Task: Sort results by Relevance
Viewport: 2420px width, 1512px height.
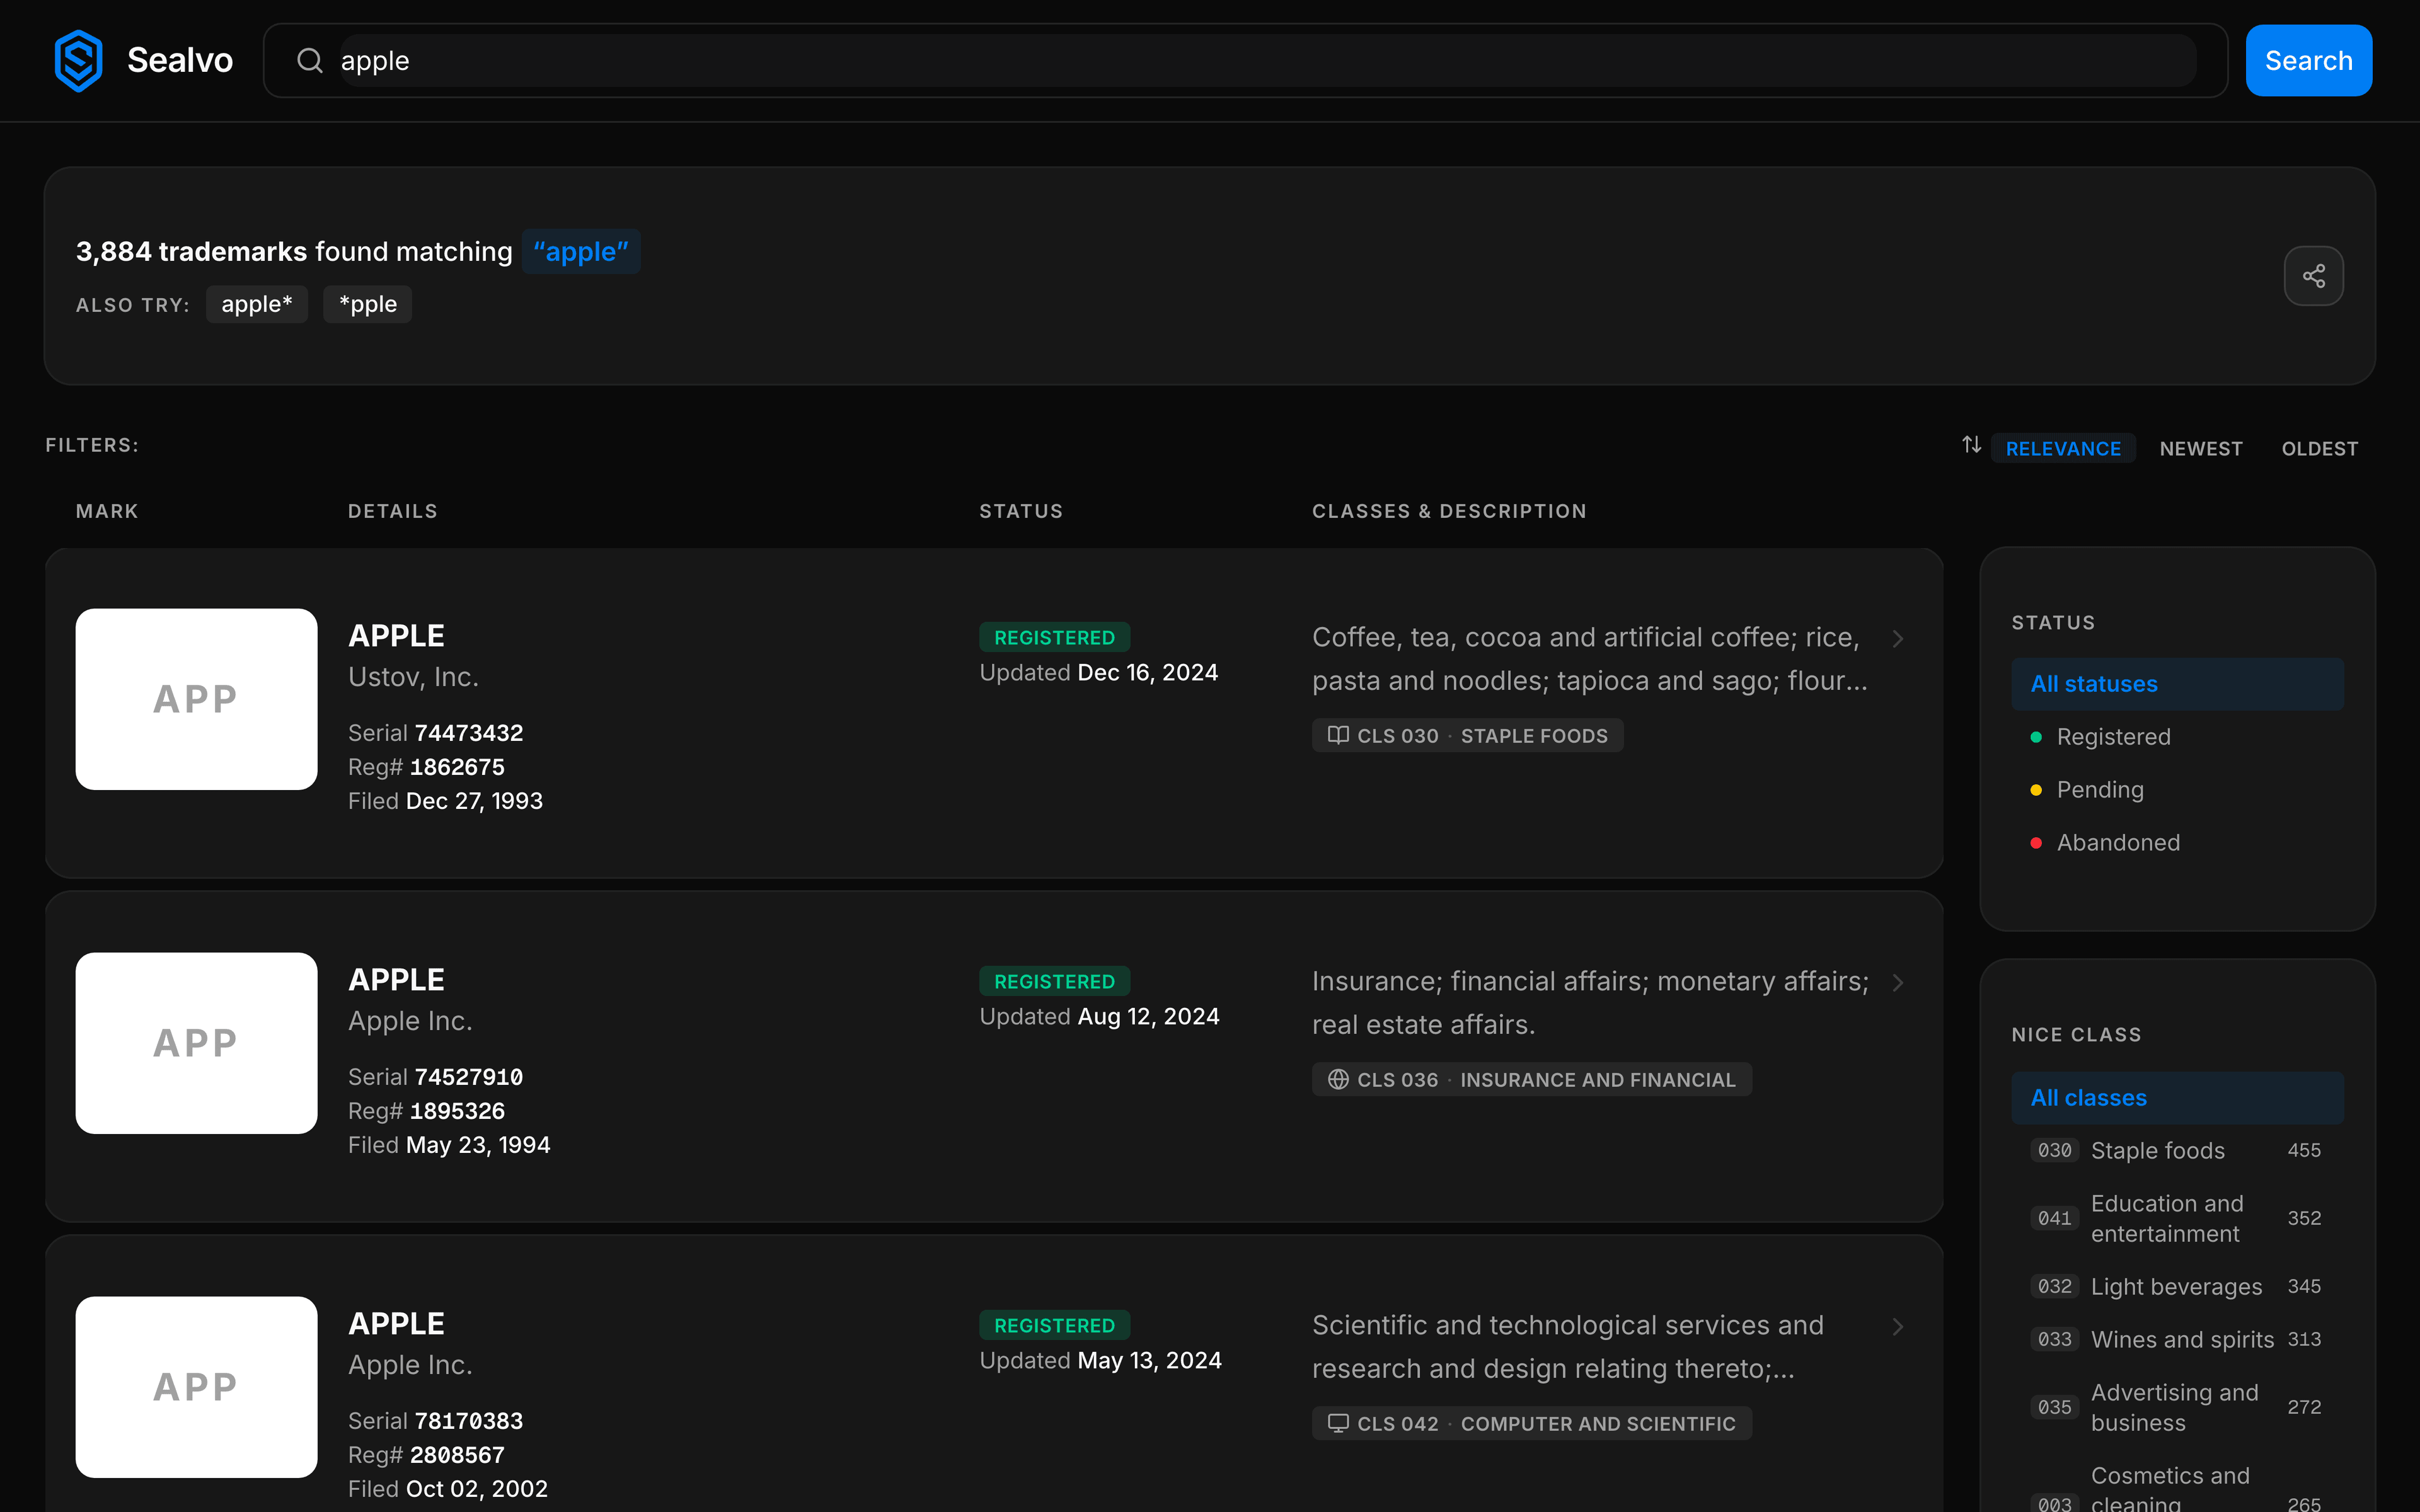Action: (2063, 448)
